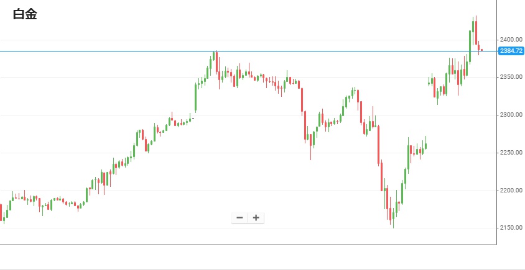The height and width of the screenshot is (270, 525).
Task: Click the 2250.00 price axis label
Action: pyautogui.click(x=511, y=153)
